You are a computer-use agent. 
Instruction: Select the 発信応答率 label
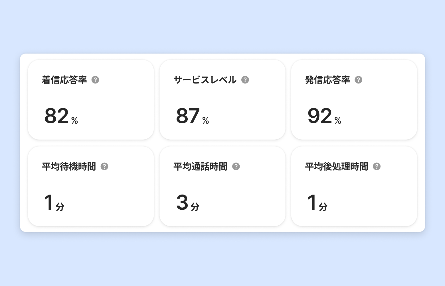coord(327,80)
